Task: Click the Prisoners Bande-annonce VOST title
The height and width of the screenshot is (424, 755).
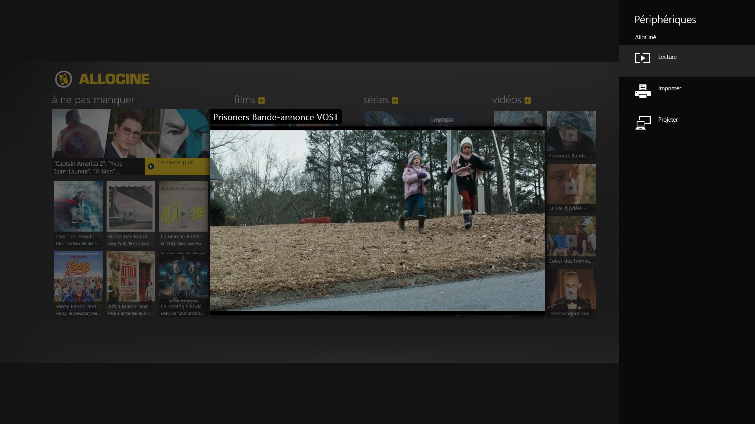Action: click(276, 117)
